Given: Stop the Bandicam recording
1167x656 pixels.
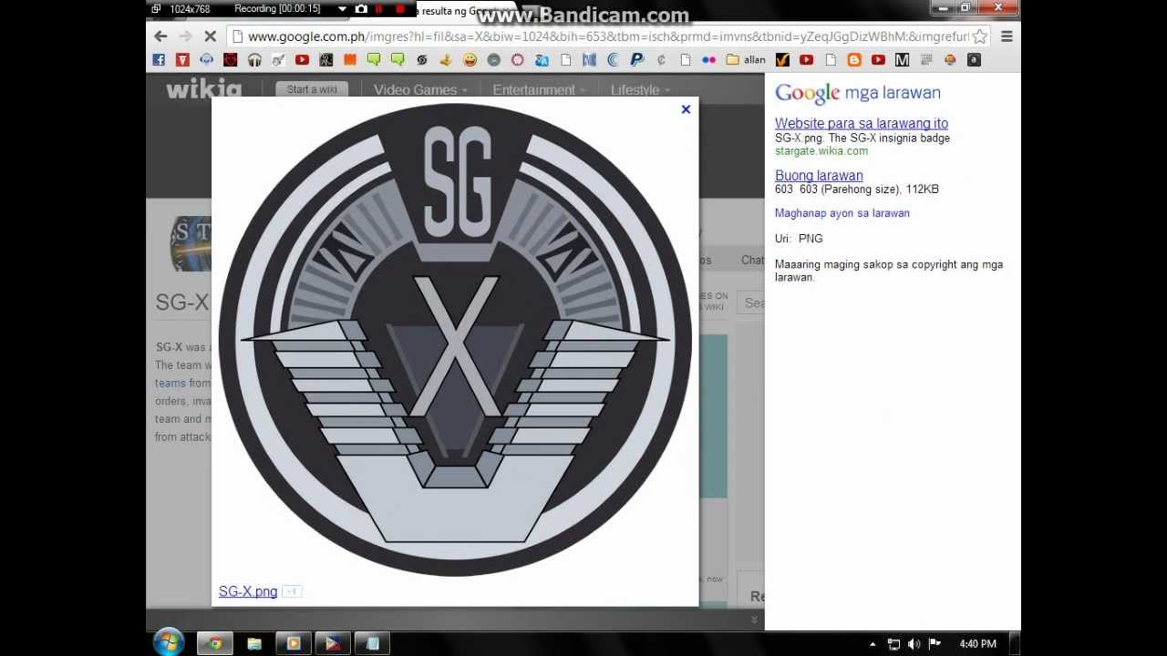Looking at the screenshot, I should pos(399,9).
